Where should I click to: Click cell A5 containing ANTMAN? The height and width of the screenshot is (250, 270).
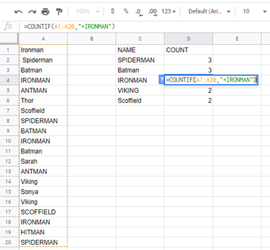(x=43, y=90)
